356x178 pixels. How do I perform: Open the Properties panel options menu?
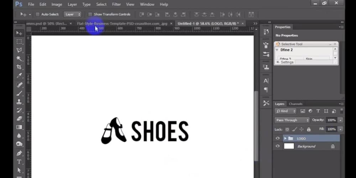(341, 27)
